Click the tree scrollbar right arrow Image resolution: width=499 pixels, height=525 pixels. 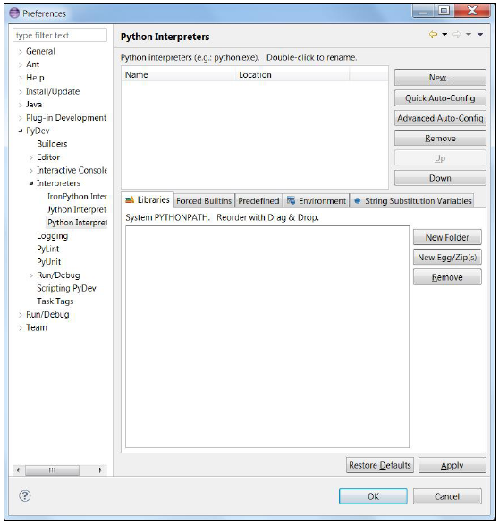point(100,470)
